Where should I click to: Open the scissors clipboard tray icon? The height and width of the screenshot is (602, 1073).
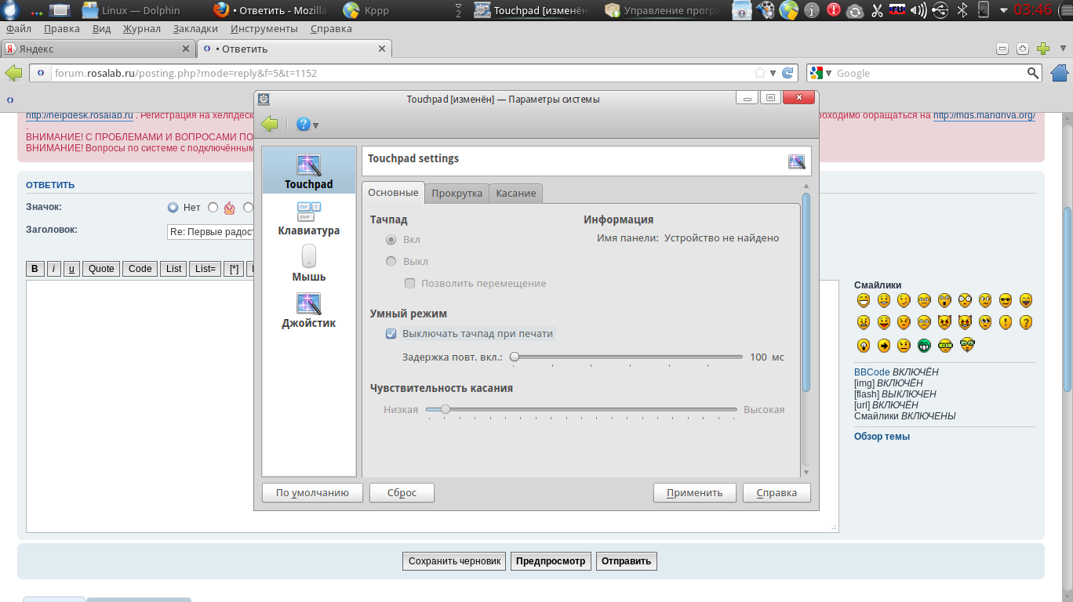pyautogui.click(x=877, y=10)
